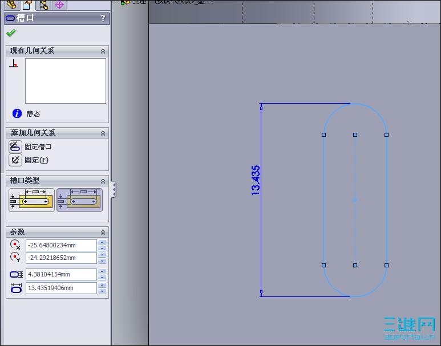Click the 静态 info icon

click(17, 113)
